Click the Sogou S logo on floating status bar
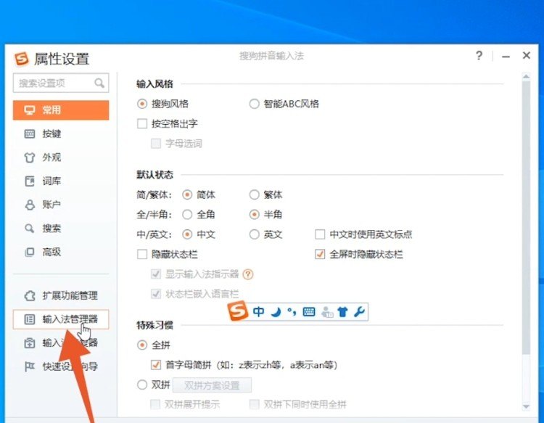Viewport: 544px width, 423px height. pyautogui.click(x=238, y=311)
